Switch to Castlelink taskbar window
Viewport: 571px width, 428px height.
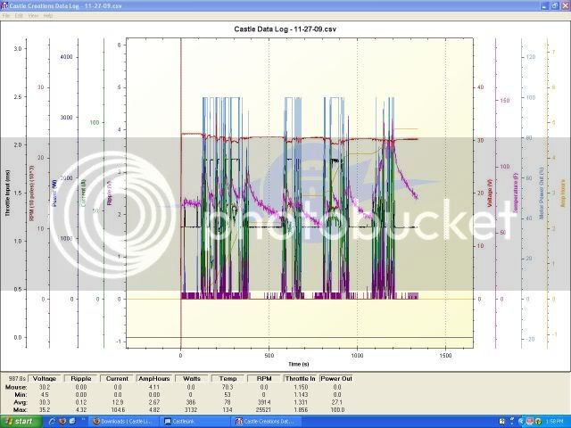tap(195, 422)
